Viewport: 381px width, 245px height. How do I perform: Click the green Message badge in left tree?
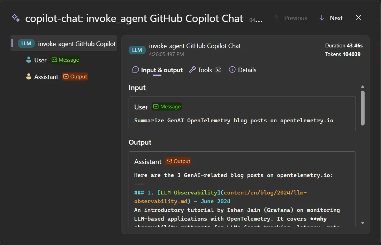point(65,60)
